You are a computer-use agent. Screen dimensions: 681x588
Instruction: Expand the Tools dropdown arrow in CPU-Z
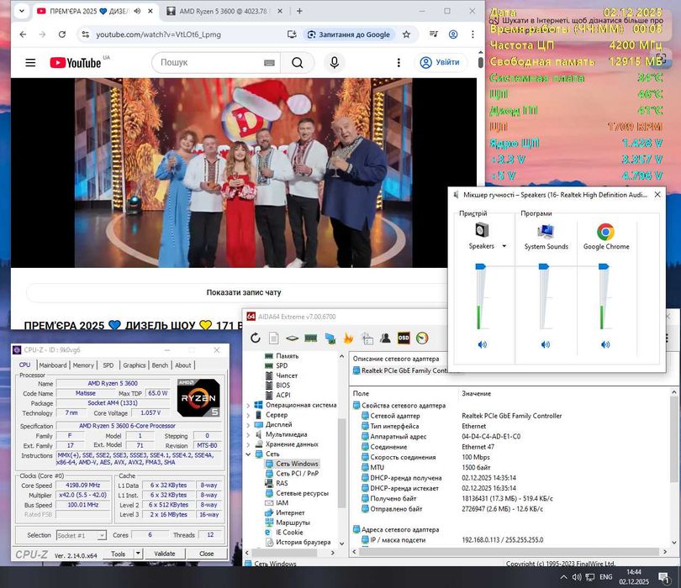point(137,554)
